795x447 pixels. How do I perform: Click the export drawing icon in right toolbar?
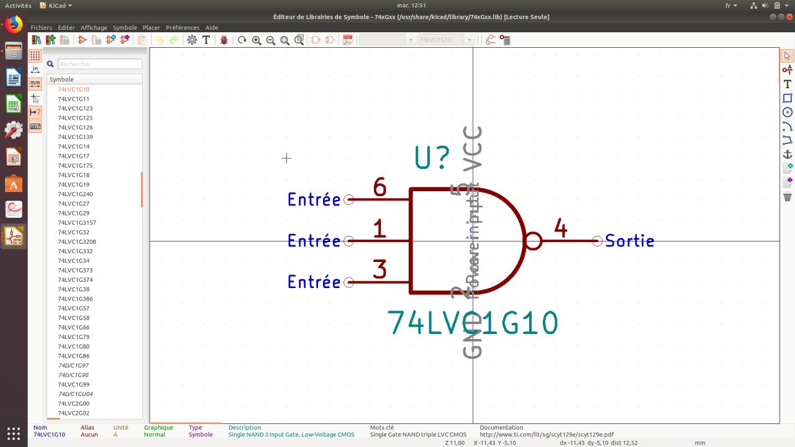click(788, 183)
